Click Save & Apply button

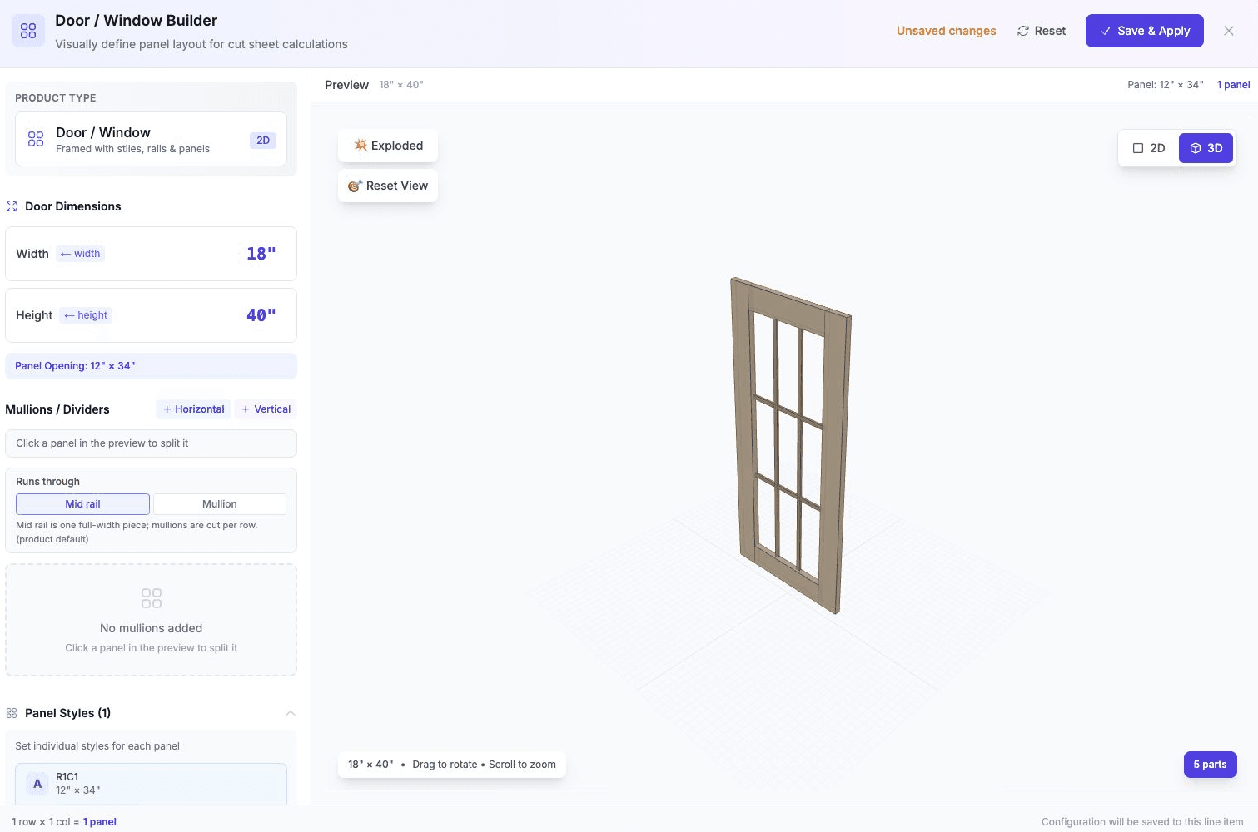[1145, 31]
